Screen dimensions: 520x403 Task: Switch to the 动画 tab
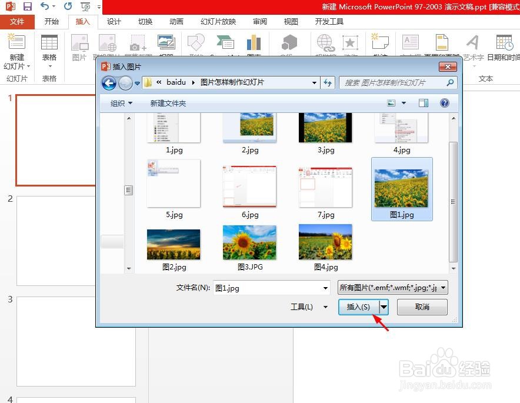[x=176, y=22]
